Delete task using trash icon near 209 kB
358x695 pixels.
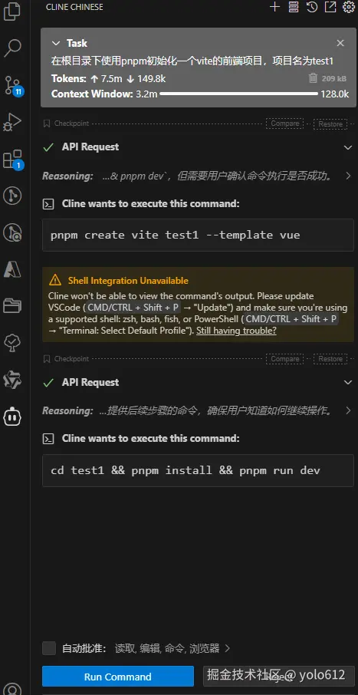click(313, 78)
